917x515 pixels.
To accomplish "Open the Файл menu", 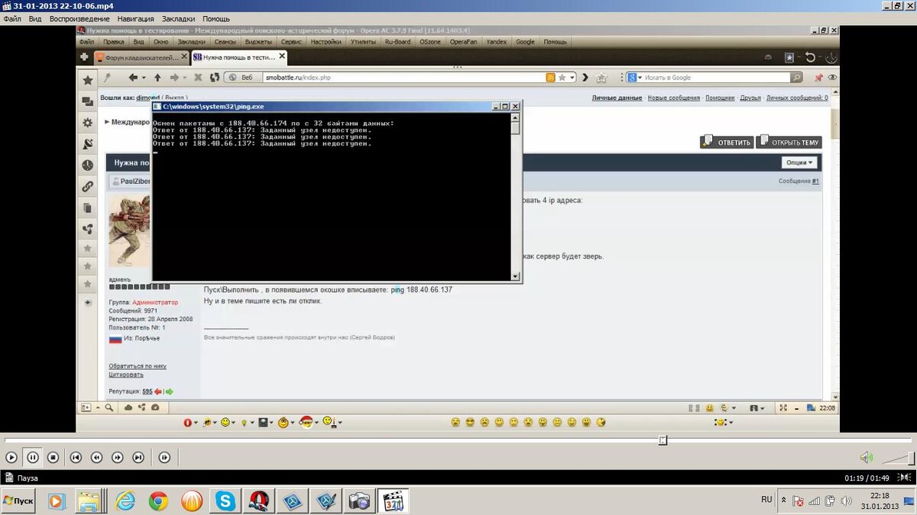I will point(12,18).
